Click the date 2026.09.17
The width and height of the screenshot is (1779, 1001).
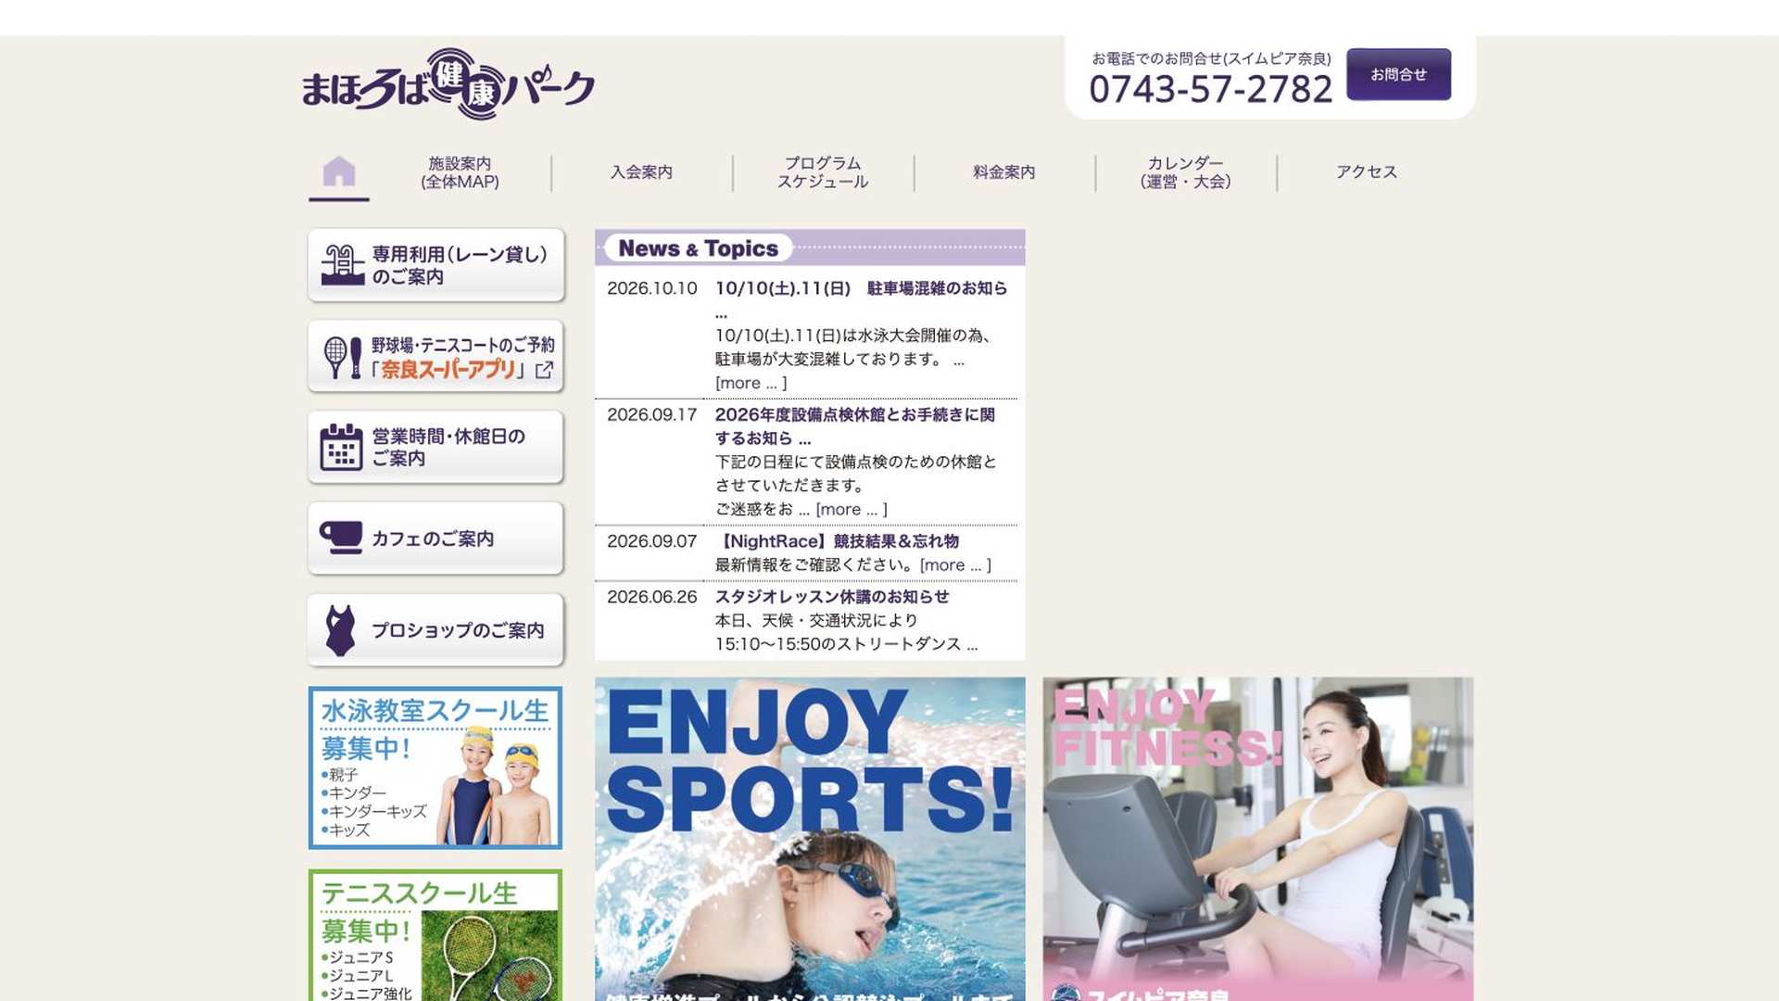651,414
